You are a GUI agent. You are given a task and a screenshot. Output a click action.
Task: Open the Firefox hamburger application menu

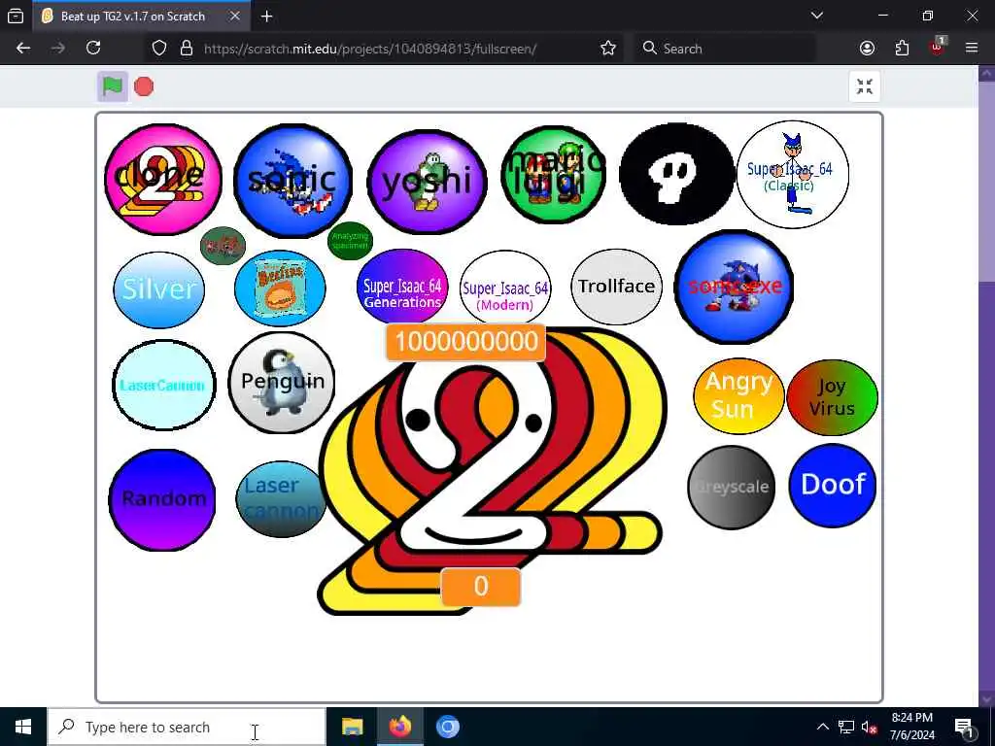972,49
